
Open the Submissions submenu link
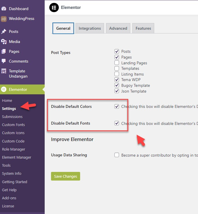tap(12, 117)
